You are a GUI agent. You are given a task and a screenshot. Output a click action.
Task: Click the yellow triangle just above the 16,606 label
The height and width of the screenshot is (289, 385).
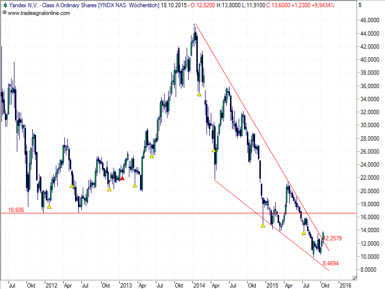tap(49, 206)
